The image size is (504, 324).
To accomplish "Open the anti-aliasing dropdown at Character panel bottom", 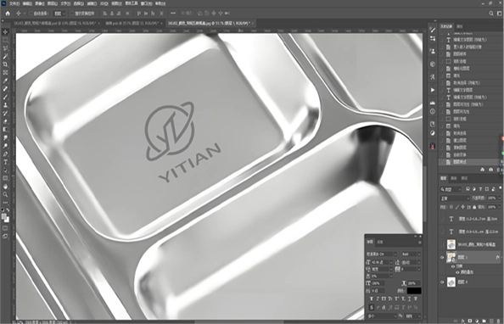I will pos(412,316).
